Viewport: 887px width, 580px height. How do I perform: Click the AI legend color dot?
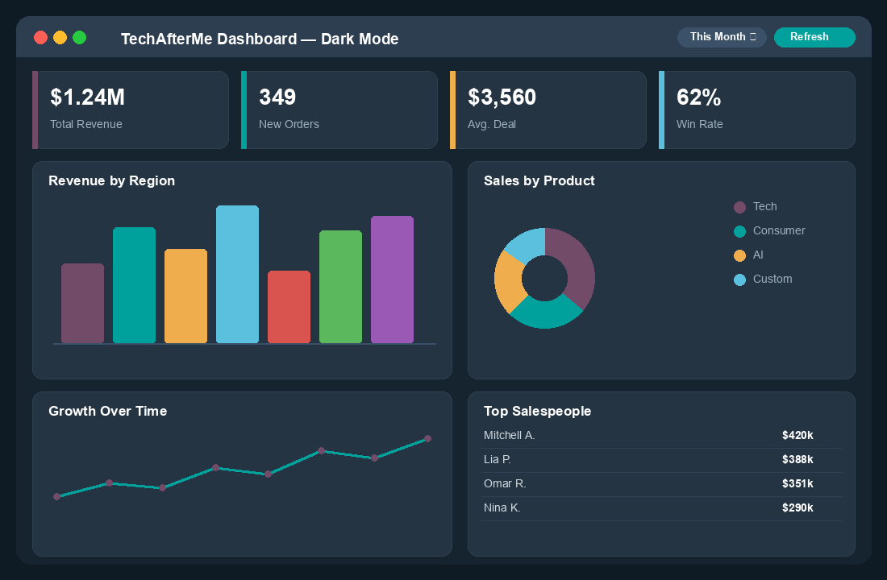coord(739,255)
